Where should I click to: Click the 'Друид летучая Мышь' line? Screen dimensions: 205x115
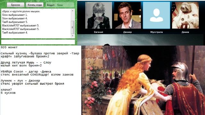tap(26, 63)
